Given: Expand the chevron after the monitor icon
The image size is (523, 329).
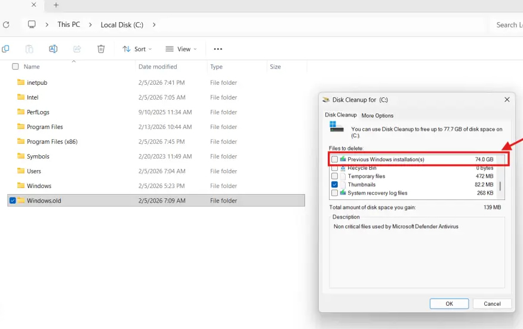Looking at the screenshot, I should [x=47, y=24].
